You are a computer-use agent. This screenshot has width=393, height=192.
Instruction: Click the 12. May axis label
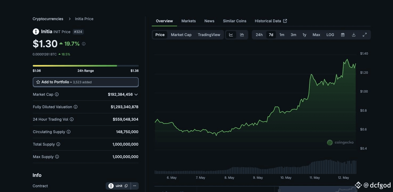coord(343,178)
